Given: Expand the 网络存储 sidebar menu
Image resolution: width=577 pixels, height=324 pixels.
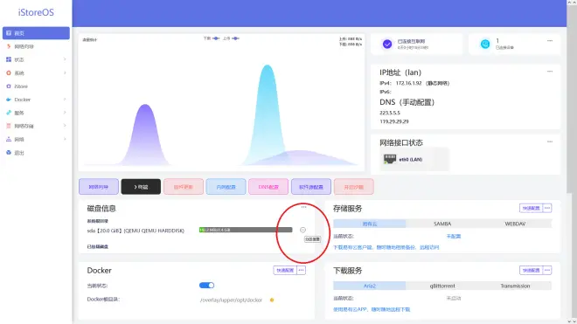Looking at the screenshot, I should [36, 126].
